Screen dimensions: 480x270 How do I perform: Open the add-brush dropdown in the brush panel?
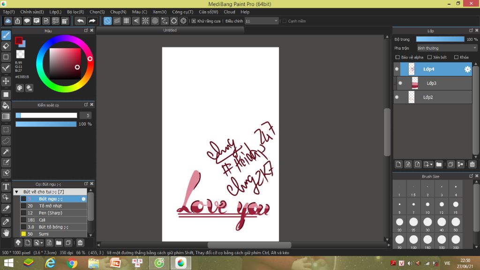coord(42,243)
